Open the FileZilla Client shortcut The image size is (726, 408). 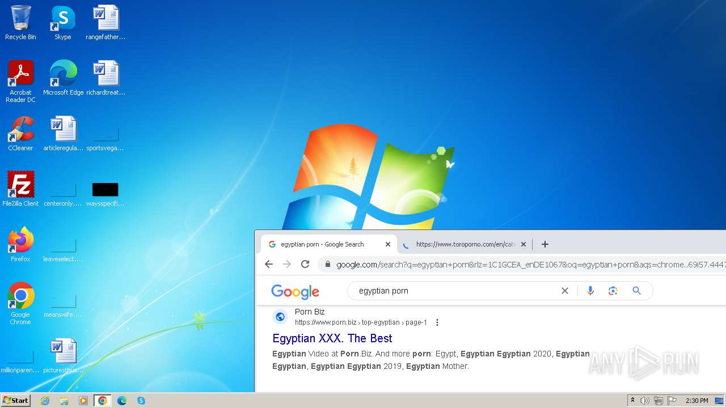tap(20, 189)
